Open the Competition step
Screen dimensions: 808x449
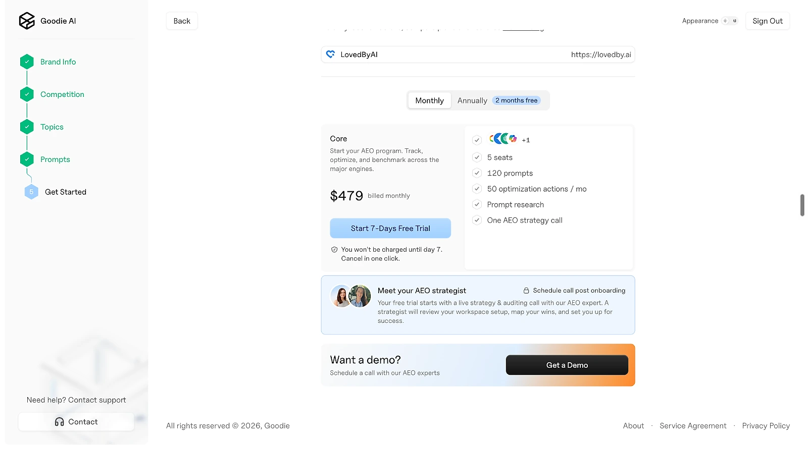(62, 94)
